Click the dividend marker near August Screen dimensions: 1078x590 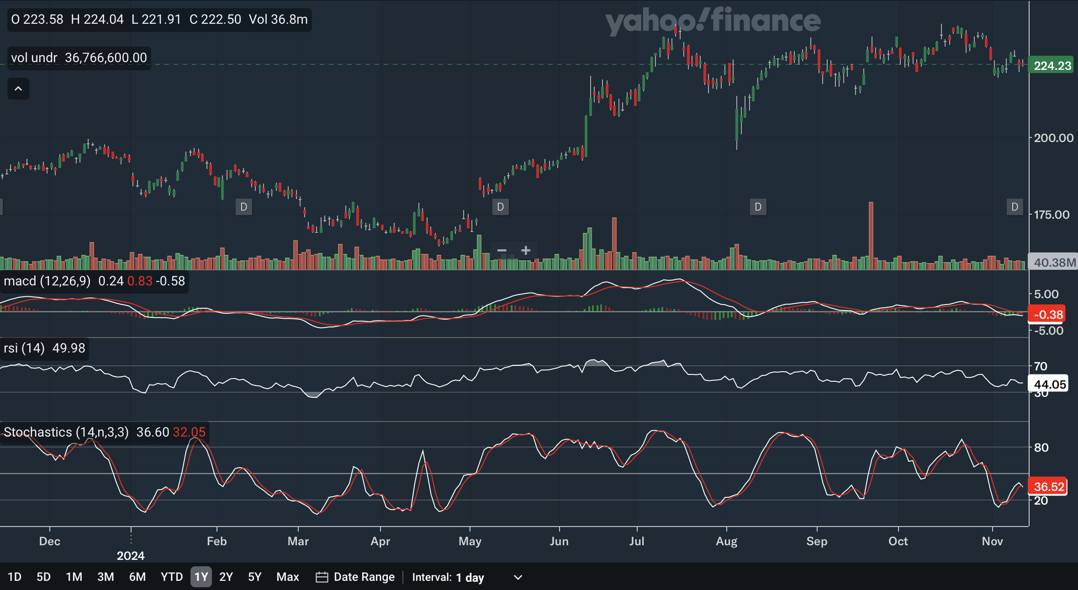[x=758, y=207]
